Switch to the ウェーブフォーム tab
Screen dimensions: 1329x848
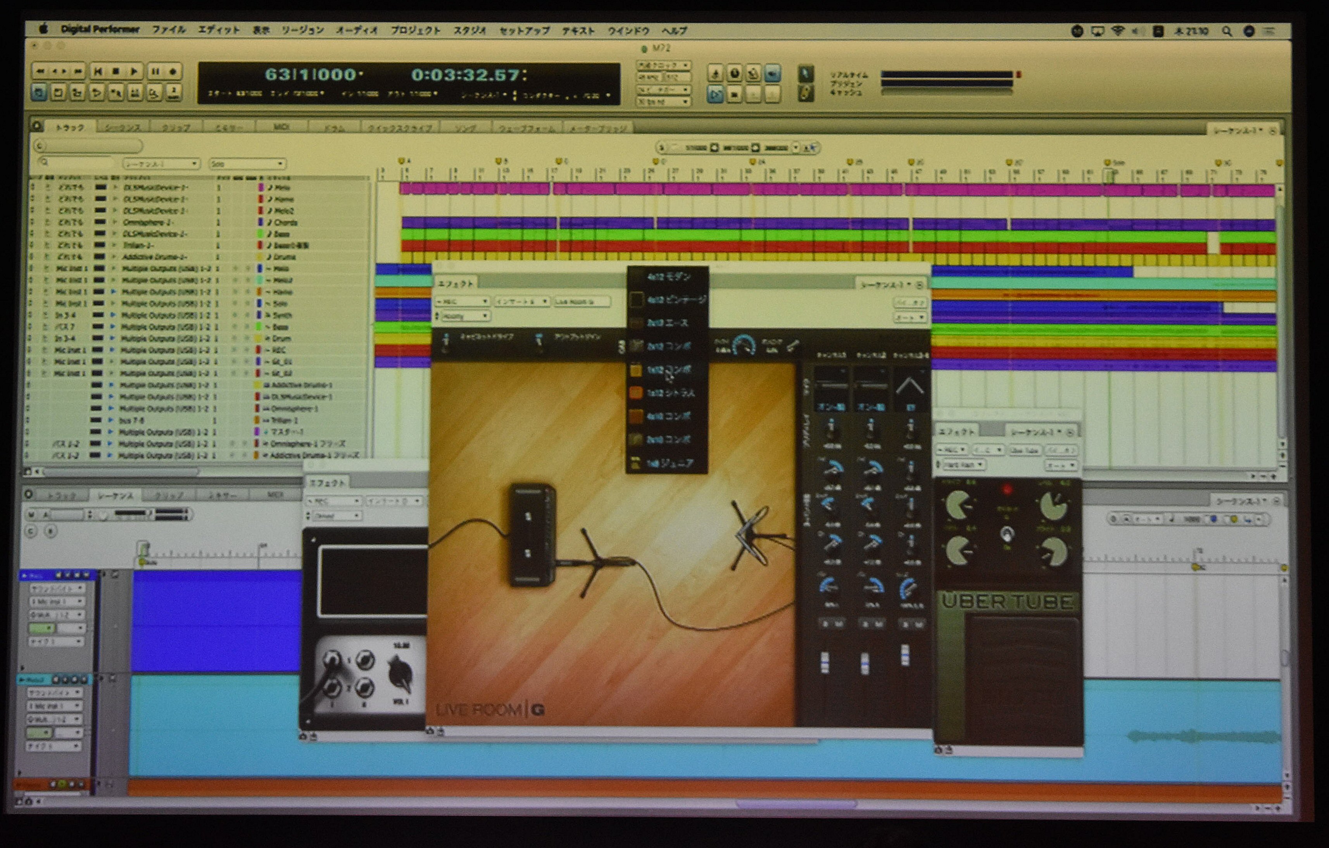point(526,128)
